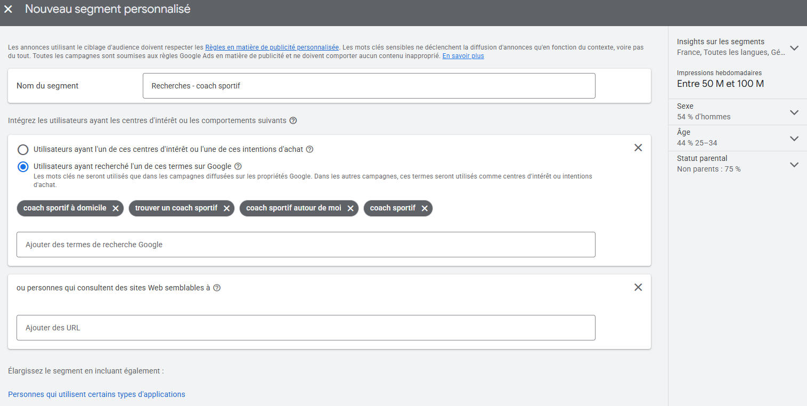807x406 pixels.
Task: Select 'recherché l'un de ces termes' radio
Action: pos(23,167)
